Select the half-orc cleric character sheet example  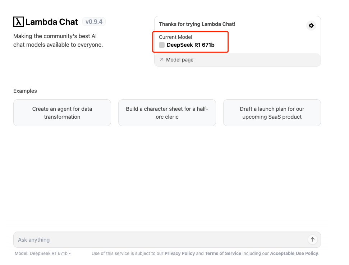(x=167, y=113)
